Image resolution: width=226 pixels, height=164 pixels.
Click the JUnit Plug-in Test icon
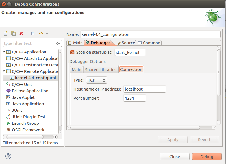click(x=8, y=117)
